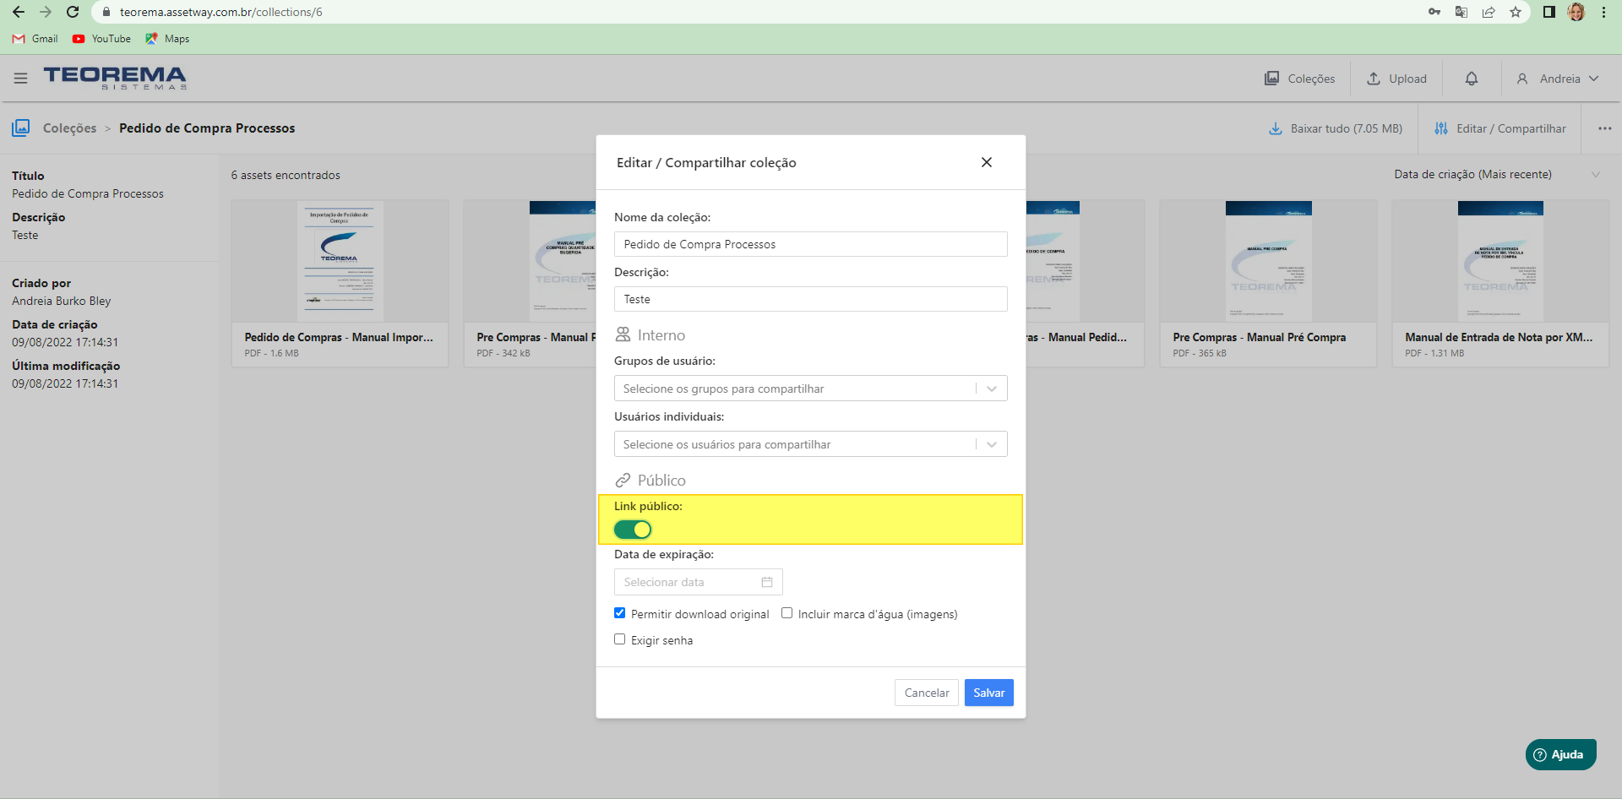Close the Editar / Compartilhar coleção dialog
Viewport: 1622px width, 799px height.
(x=986, y=162)
